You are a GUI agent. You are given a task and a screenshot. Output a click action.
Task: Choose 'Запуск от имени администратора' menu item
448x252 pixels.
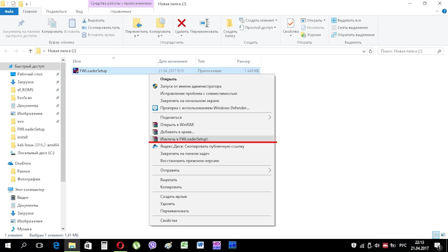pyautogui.click(x=190, y=86)
